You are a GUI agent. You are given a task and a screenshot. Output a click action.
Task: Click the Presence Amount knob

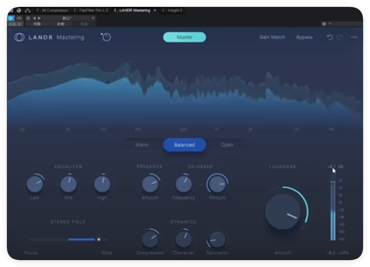tap(150, 184)
